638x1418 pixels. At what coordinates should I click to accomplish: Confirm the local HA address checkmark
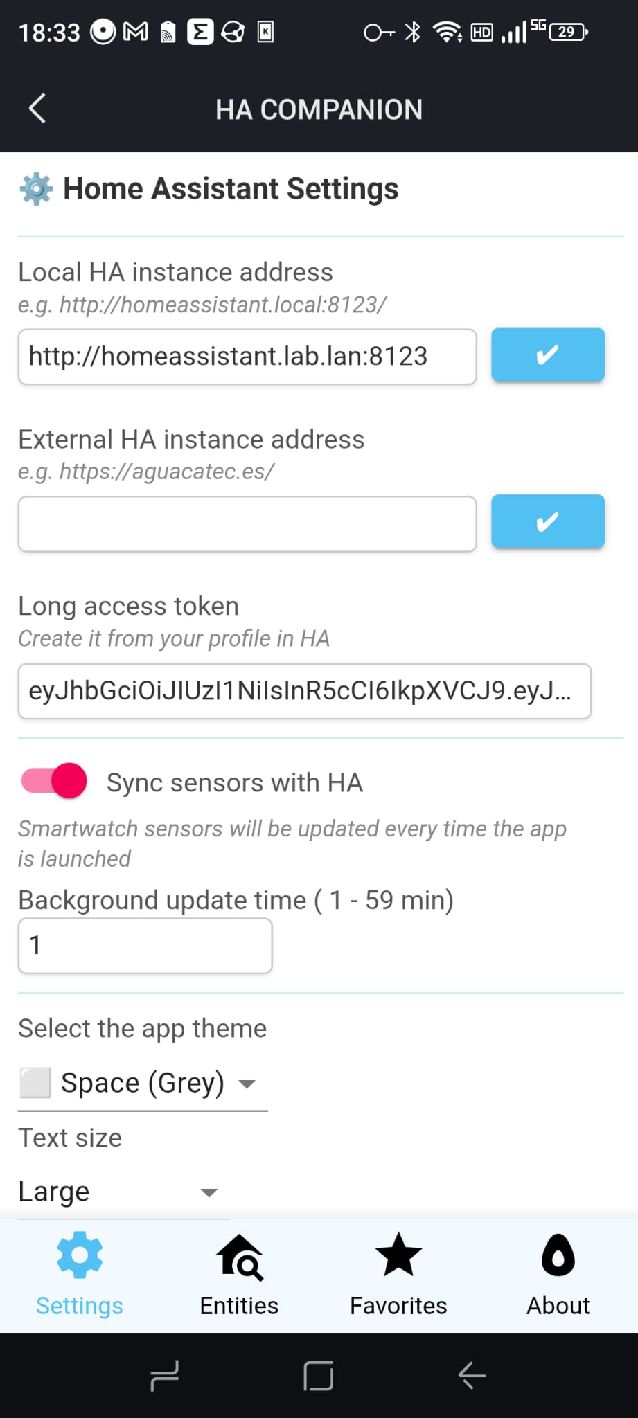pyautogui.click(x=547, y=355)
